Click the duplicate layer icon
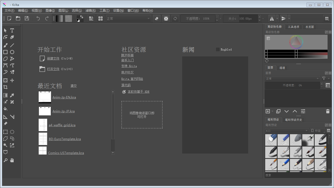334x188 pixels. coord(278,111)
